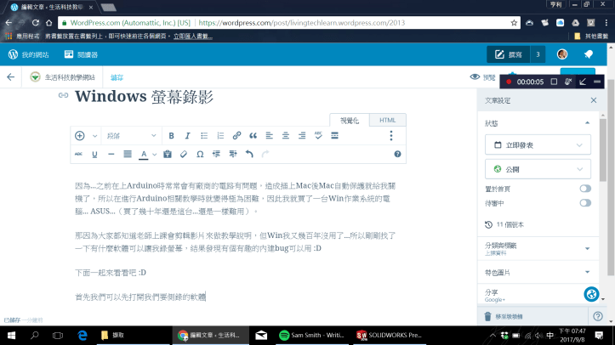Image resolution: width=615 pixels, height=345 pixels.
Task: Apply blockquote formatting
Action: click(x=252, y=136)
